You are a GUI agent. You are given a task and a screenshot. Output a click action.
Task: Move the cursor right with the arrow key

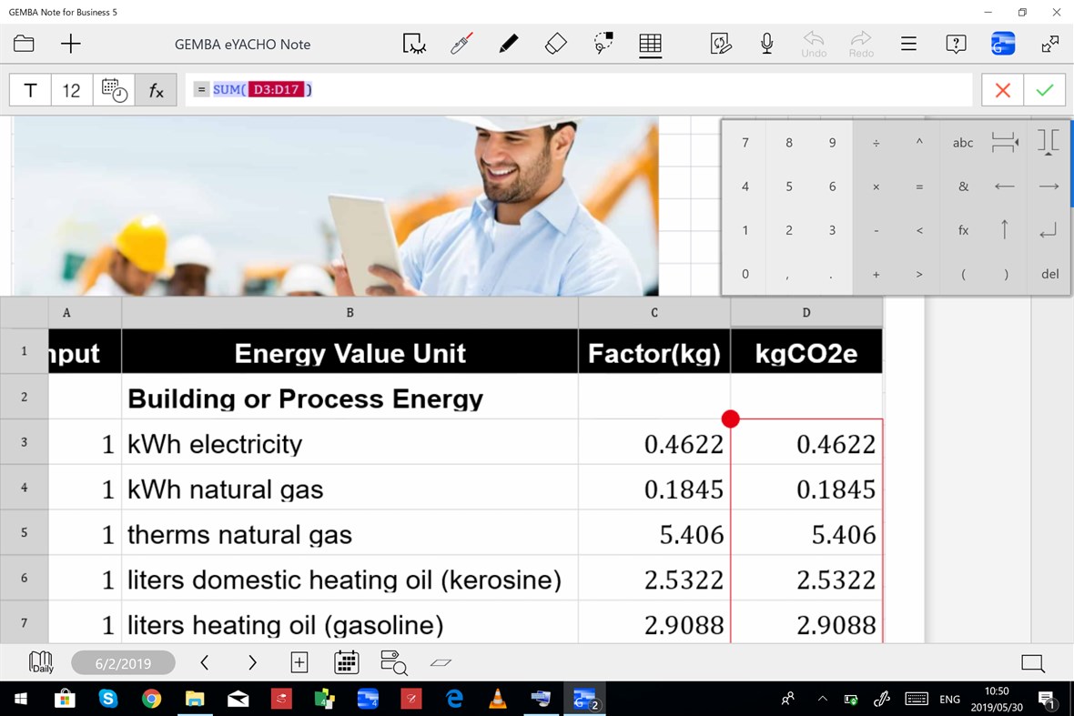pos(1049,187)
